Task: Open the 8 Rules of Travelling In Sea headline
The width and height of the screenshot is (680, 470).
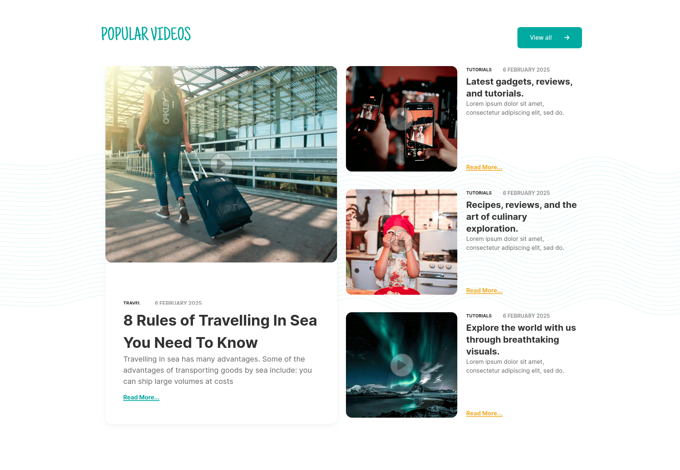Action: click(x=220, y=332)
